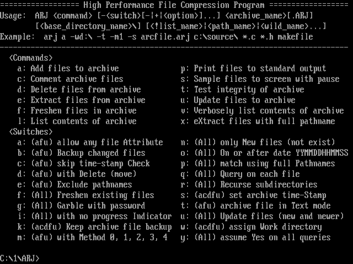Click the <Commands> section heading
The height and width of the screenshot is (264, 353).
31,58
